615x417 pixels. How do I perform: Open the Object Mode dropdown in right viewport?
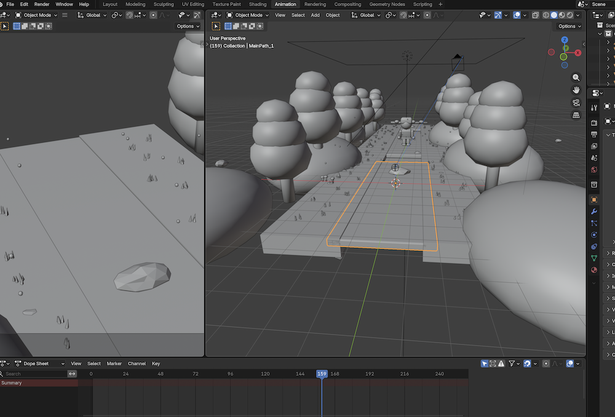(247, 15)
